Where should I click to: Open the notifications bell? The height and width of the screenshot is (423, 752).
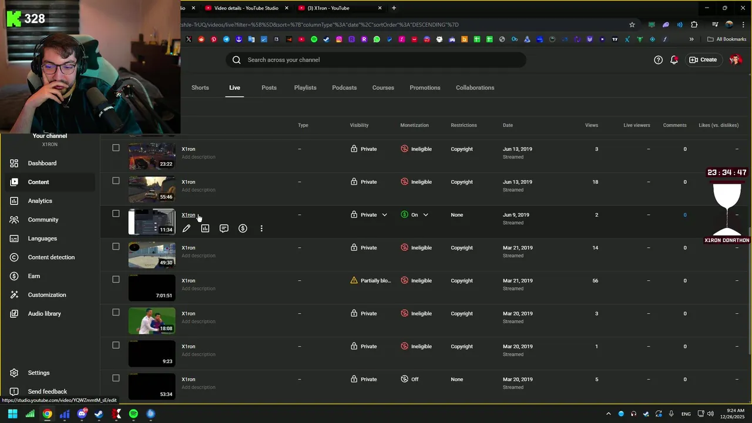pos(674,60)
